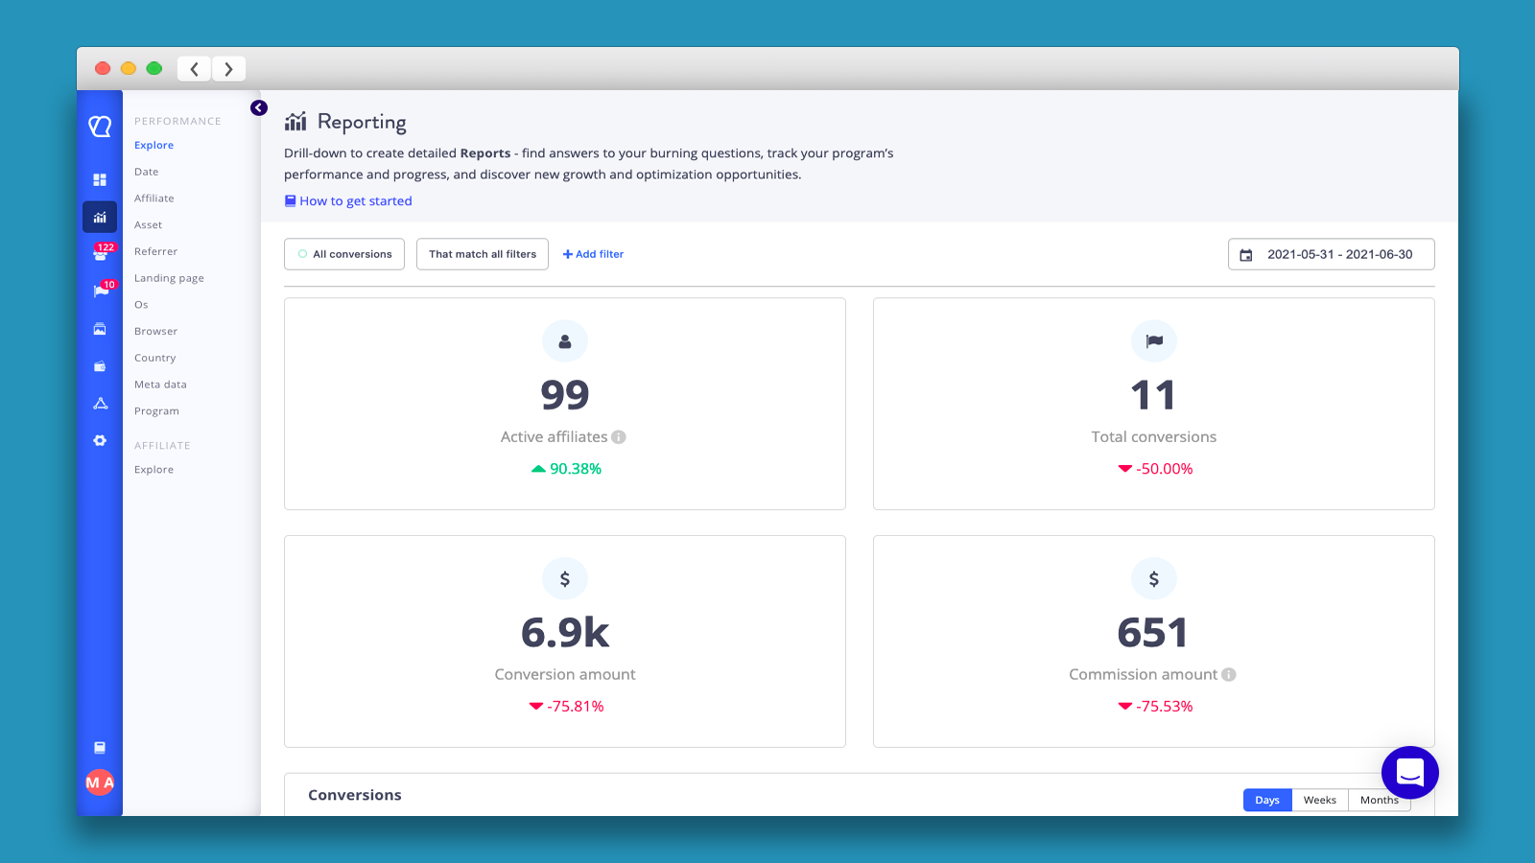
Task: Open the assets image icon in sidebar
Action: (100, 329)
